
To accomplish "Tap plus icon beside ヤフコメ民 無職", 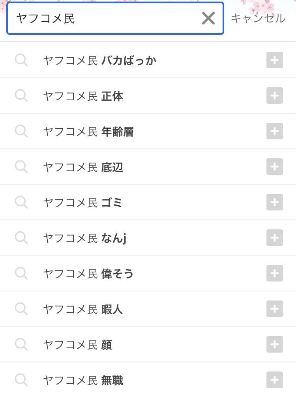I will pos(275,380).
